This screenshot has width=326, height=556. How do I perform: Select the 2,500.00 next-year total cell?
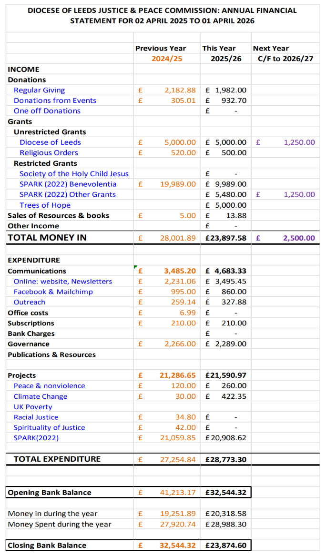tap(299, 238)
